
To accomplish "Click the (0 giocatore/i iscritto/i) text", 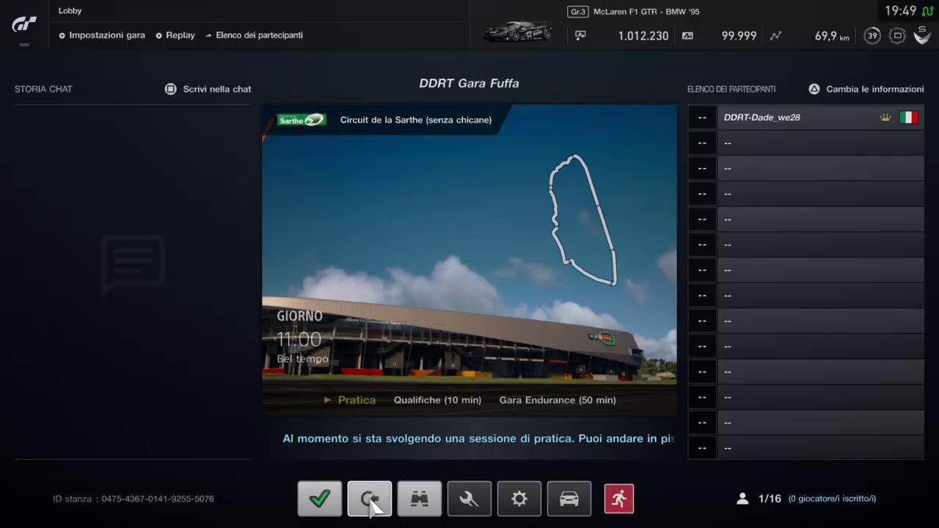I will tap(832, 499).
